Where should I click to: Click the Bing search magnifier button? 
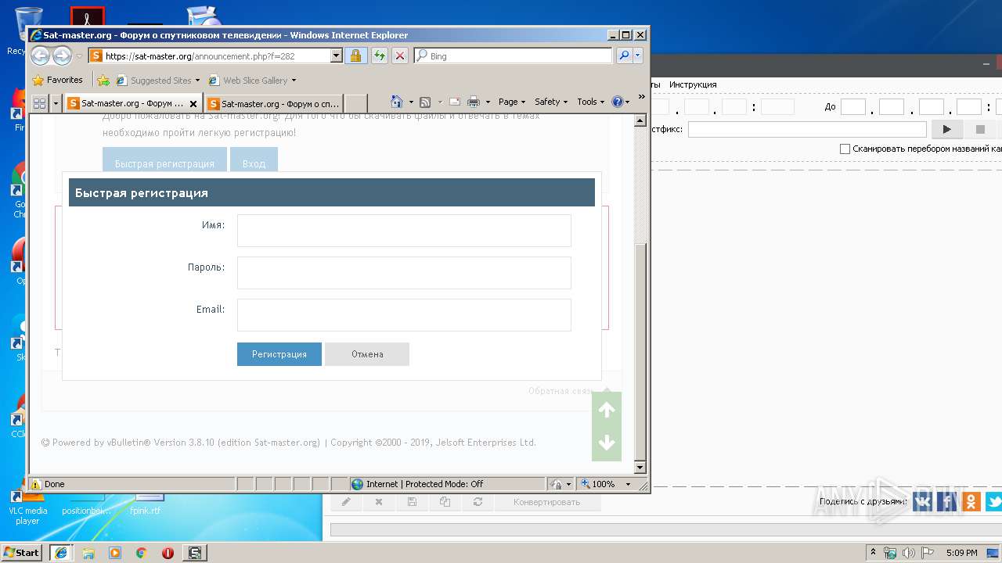pos(624,56)
